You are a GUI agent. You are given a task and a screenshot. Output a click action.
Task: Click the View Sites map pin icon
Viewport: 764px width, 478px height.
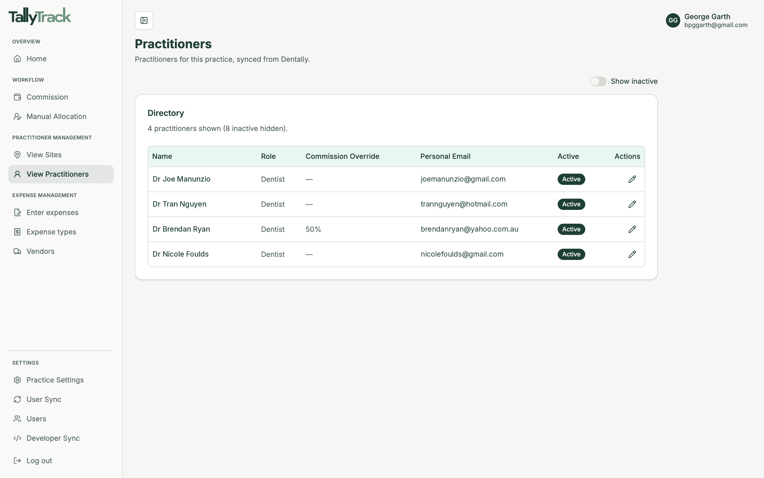[x=17, y=155]
